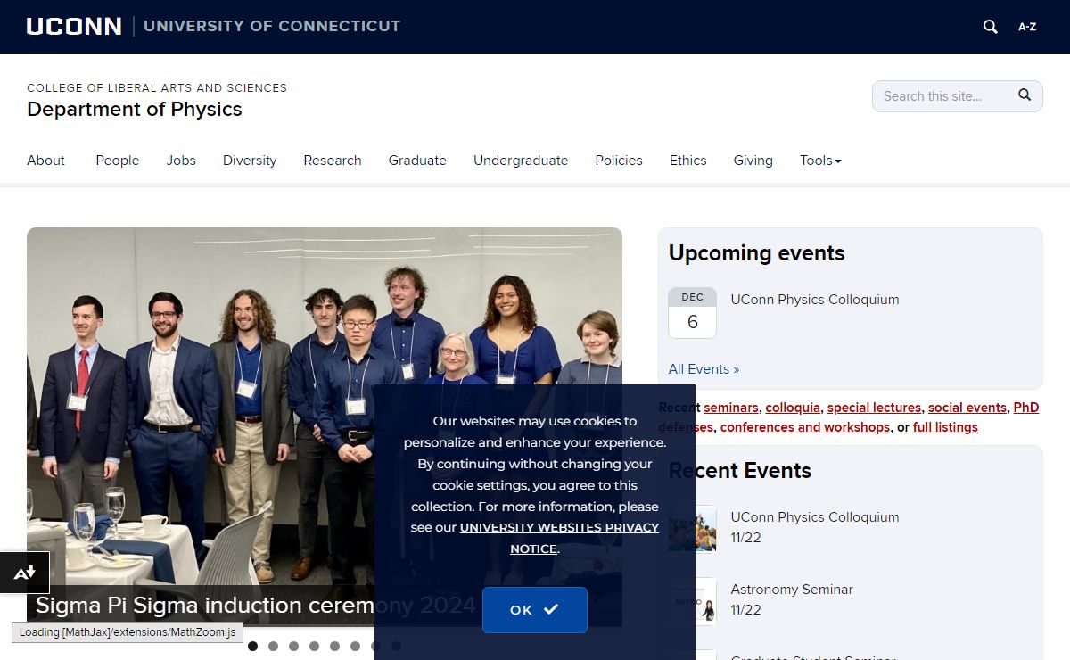Open the Giving menu item
Image resolution: width=1070 pixels, height=660 pixels.
coord(753,161)
